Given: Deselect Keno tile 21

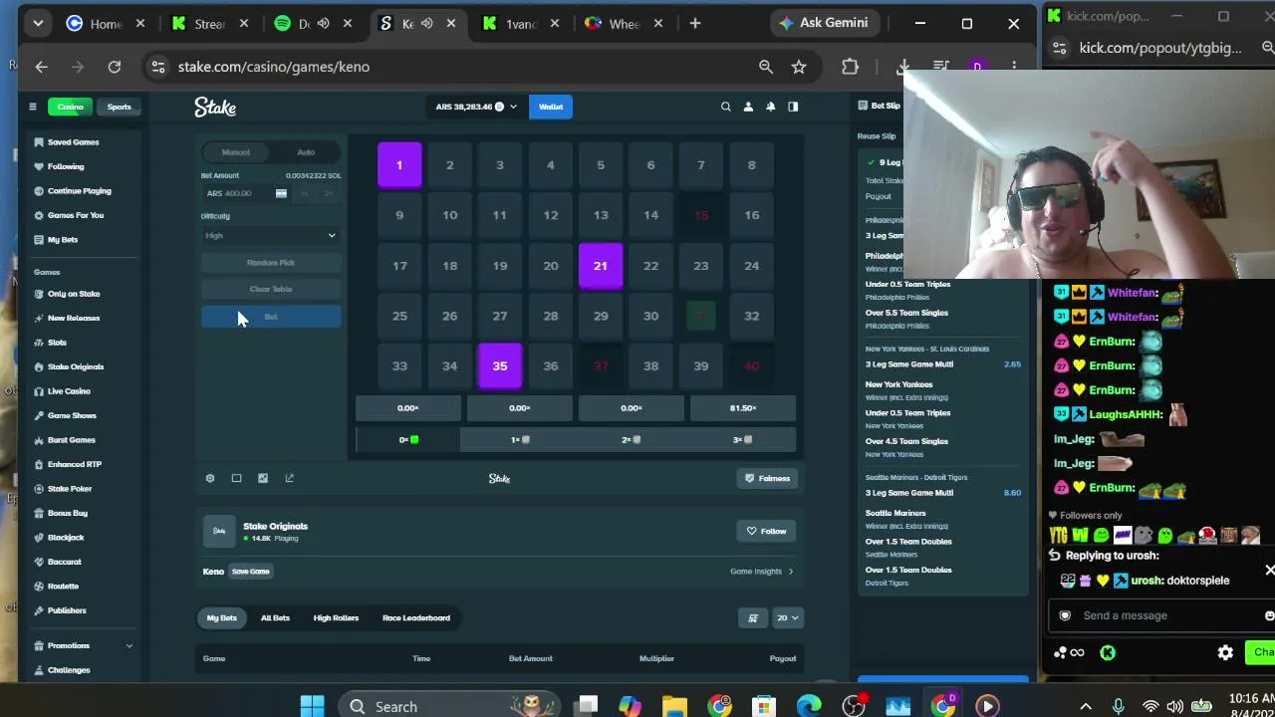Looking at the screenshot, I should coord(601,266).
